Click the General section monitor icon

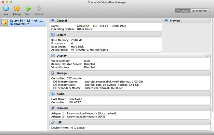pos(53,21)
